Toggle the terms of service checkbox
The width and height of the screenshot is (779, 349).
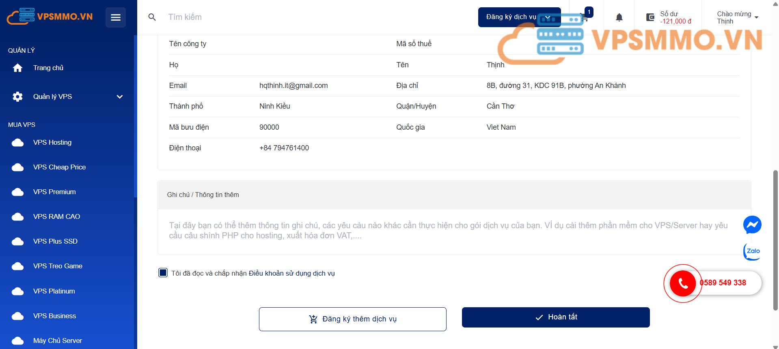(163, 273)
